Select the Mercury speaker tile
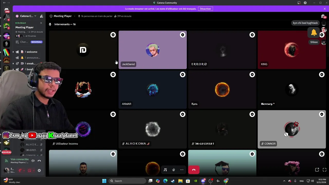Image resolution: width=329 pixels, height=185 pixels. [292, 90]
